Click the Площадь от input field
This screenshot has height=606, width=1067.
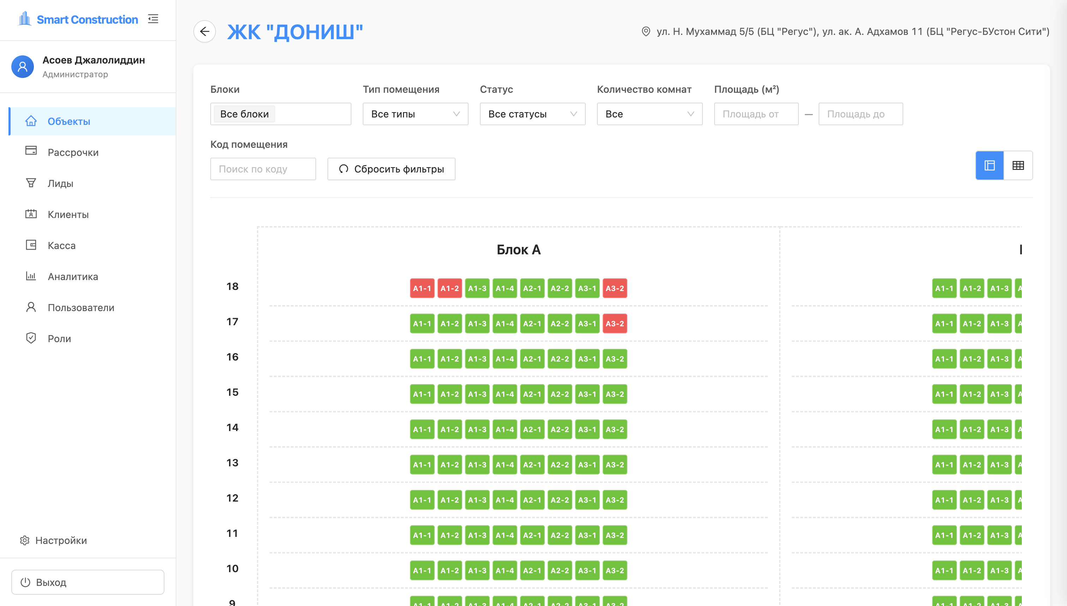[756, 114]
